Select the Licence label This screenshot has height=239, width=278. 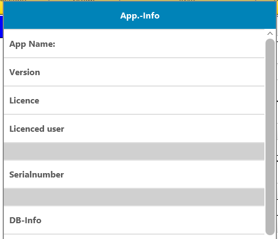[x=24, y=101]
